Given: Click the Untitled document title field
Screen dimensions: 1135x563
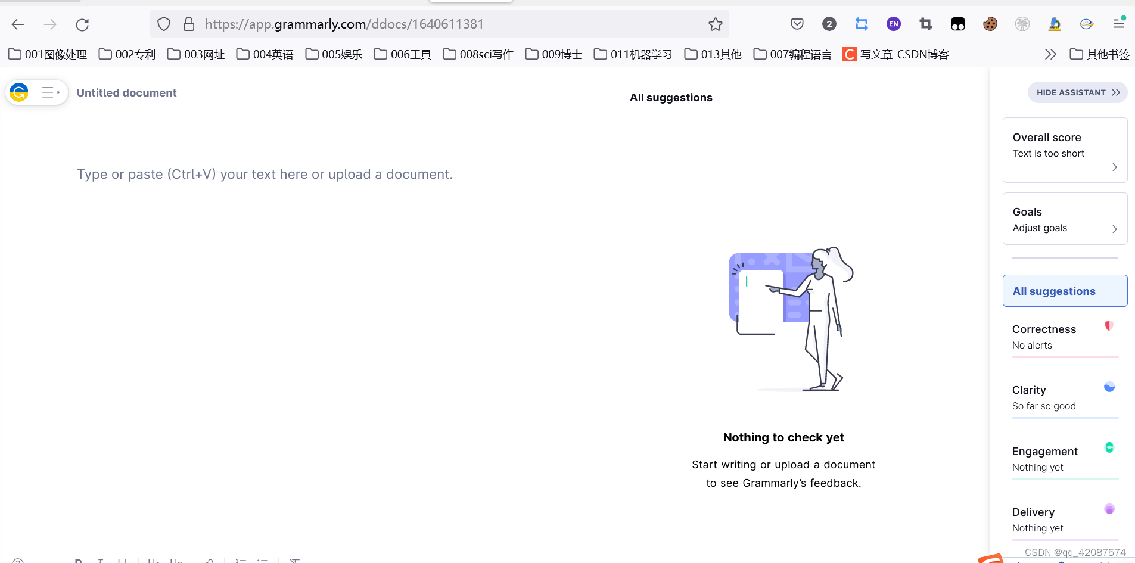Looking at the screenshot, I should 126,92.
